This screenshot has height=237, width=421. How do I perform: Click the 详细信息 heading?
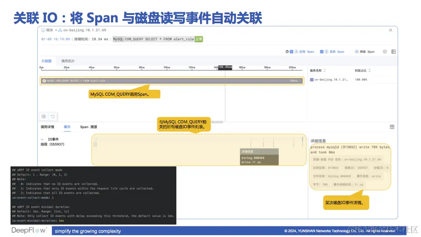(318, 141)
